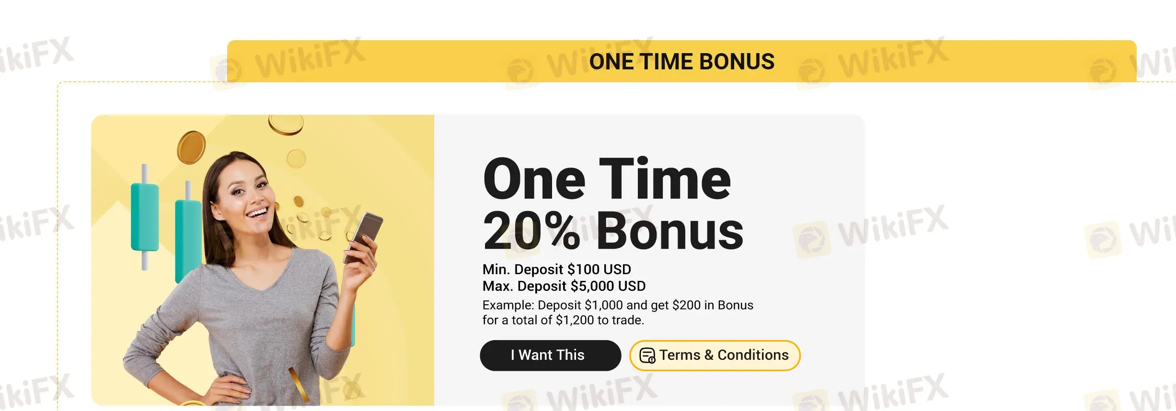Select the Min. Deposit $100 USD line
This screenshot has width=1176, height=411.
(x=556, y=269)
